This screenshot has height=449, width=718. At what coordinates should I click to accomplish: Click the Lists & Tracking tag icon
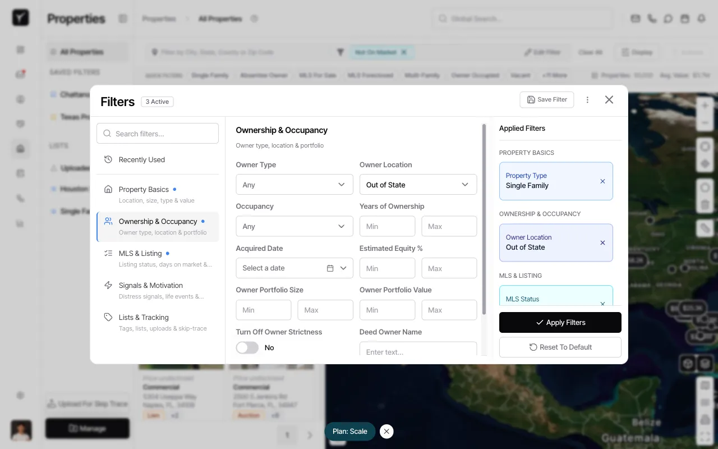tap(108, 317)
